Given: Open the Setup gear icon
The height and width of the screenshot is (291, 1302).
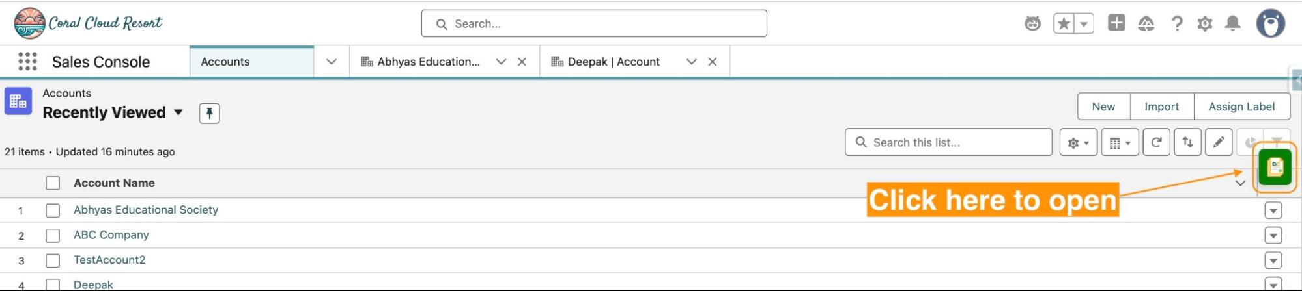Looking at the screenshot, I should (1205, 24).
